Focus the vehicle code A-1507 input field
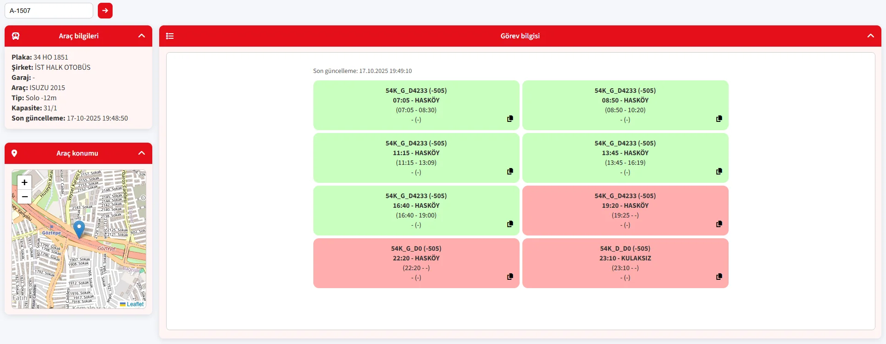 (x=49, y=11)
